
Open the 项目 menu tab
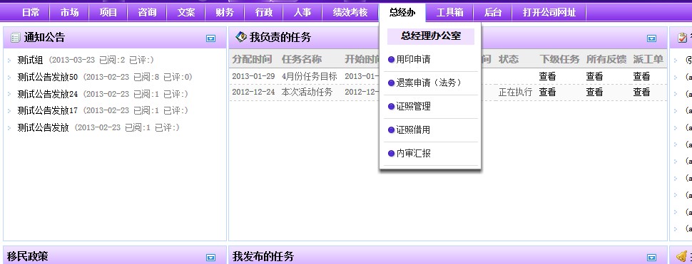(x=108, y=13)
